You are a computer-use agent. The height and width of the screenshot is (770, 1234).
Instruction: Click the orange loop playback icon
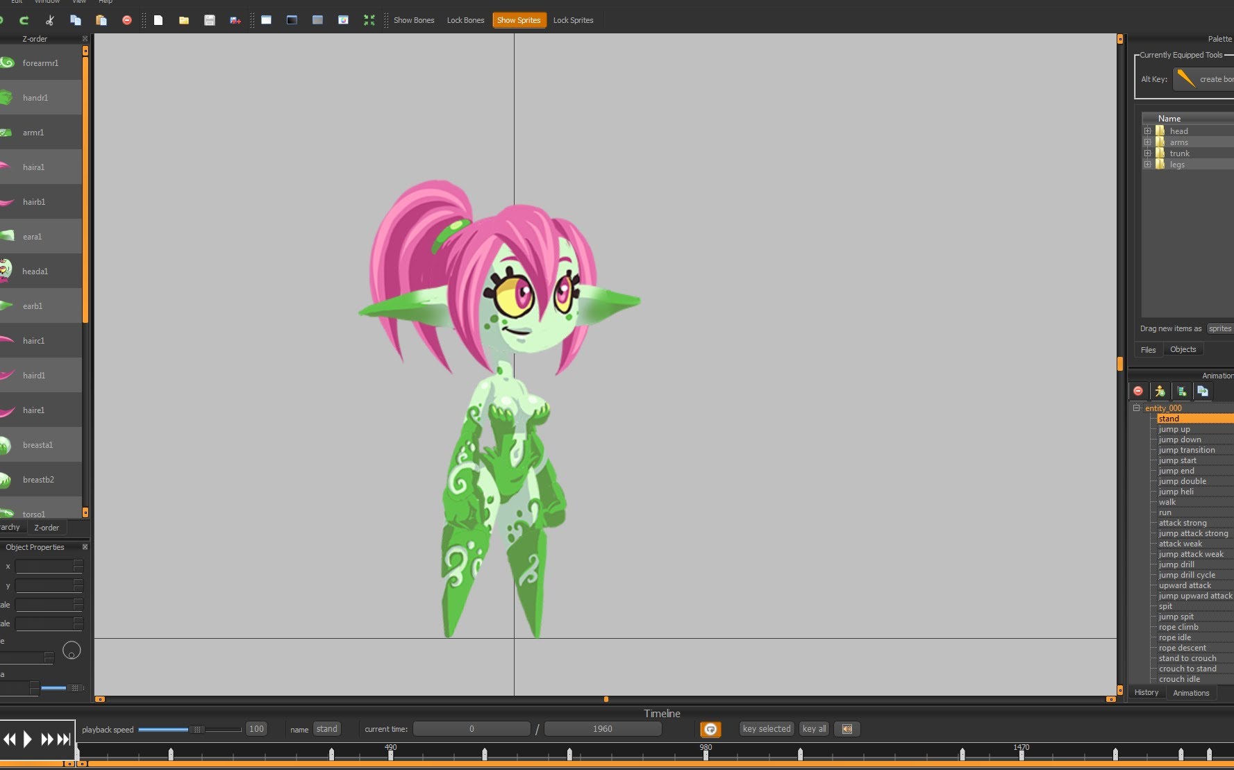(x=710, y=729)
